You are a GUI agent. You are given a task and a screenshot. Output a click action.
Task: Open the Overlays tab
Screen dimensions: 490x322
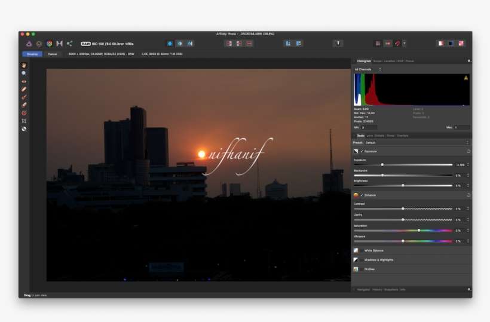pyautogui.click(x=403, y=136)
